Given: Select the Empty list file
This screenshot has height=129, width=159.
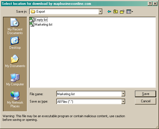Looking at the screenshot, I should (x=39, y=20).
